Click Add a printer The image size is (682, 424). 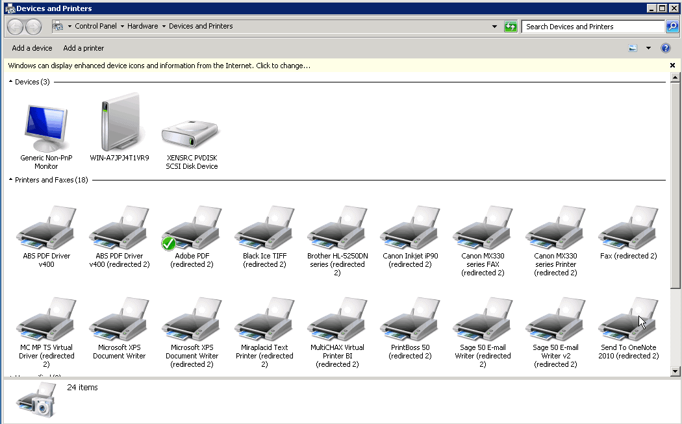pyautogui.click(x=83, y=48)
